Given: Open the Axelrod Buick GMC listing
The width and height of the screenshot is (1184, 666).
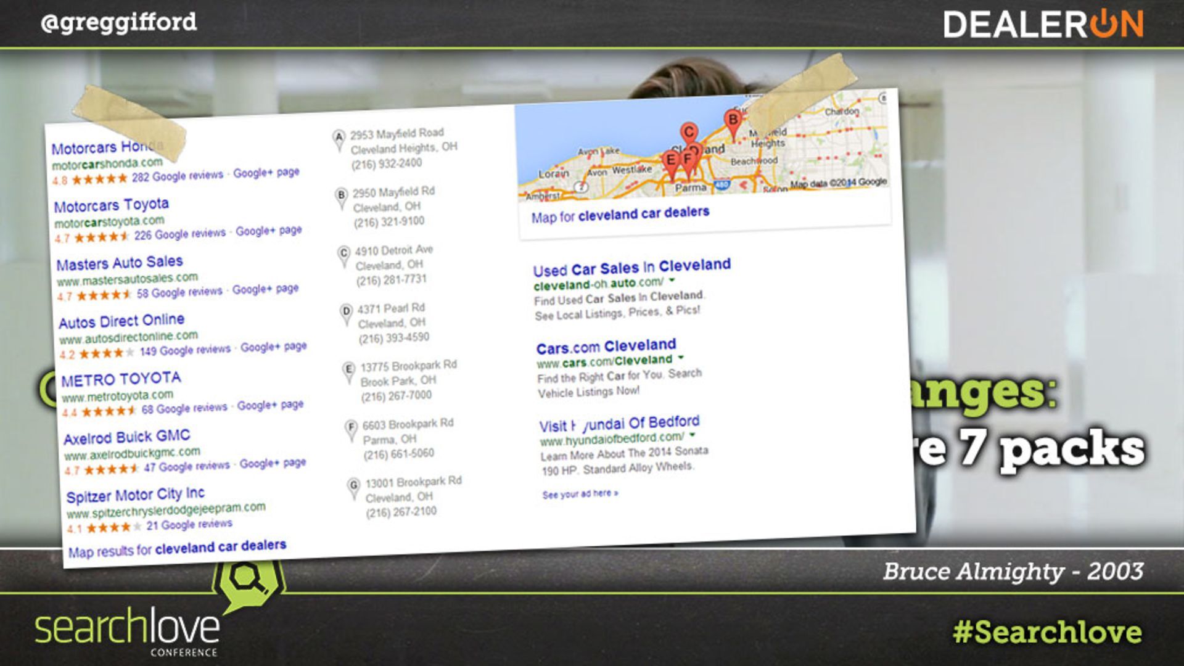Looking at the screenshot, I should pos(127,437).
